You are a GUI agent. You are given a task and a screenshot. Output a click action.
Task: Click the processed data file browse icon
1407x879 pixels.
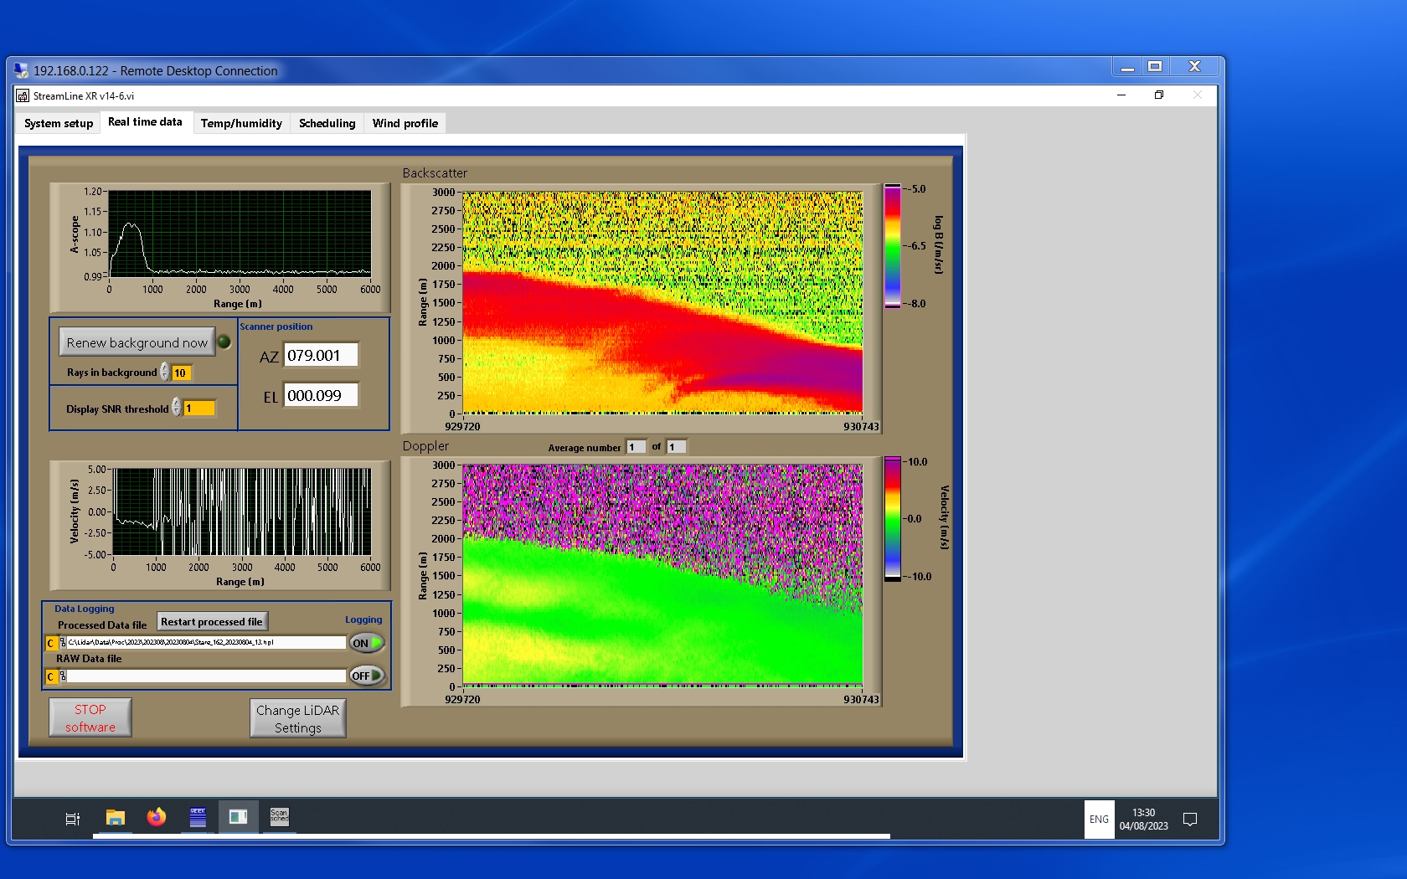(63, 643)
